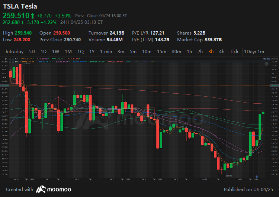Screen dimensions: 279x197
Task: Click the Shares value 3.22B
Action: (x=199, y=33)
